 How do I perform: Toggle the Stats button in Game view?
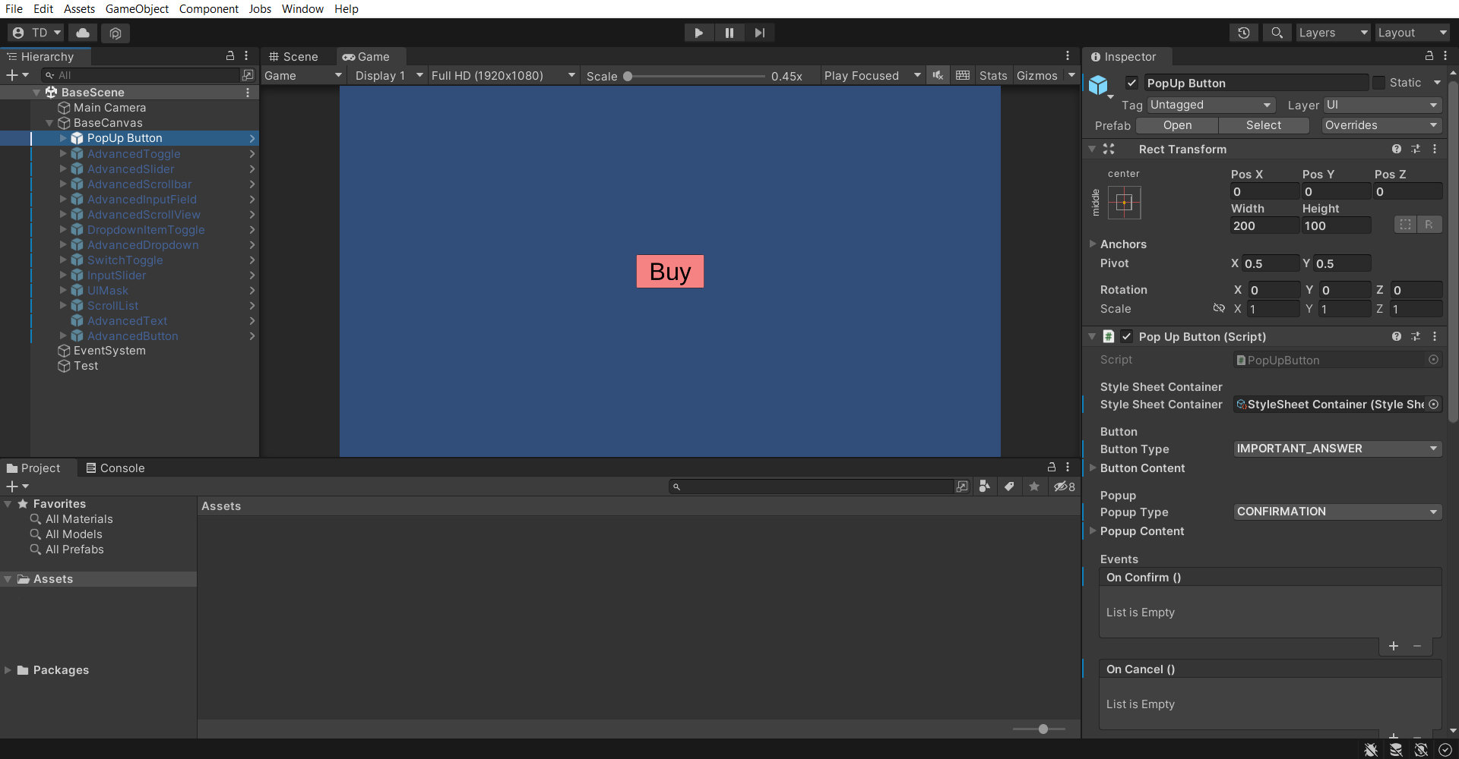[x=993, y=75]
